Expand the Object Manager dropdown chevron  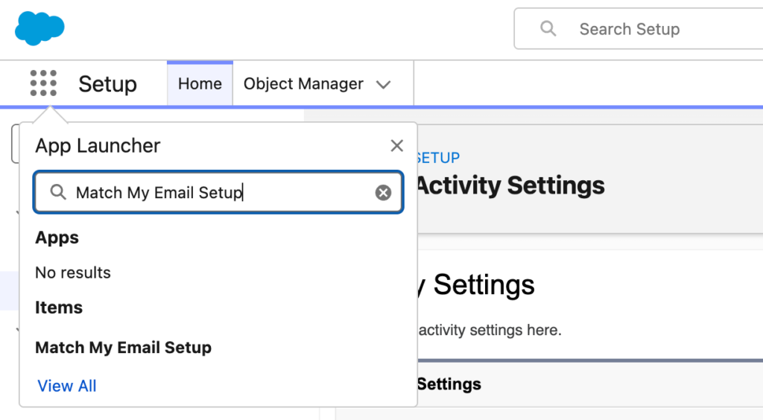[384, 84]
